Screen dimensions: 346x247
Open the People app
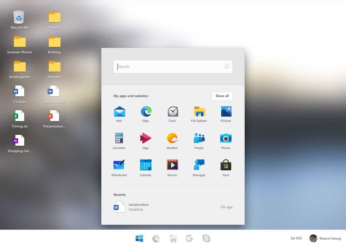(199, 141)
